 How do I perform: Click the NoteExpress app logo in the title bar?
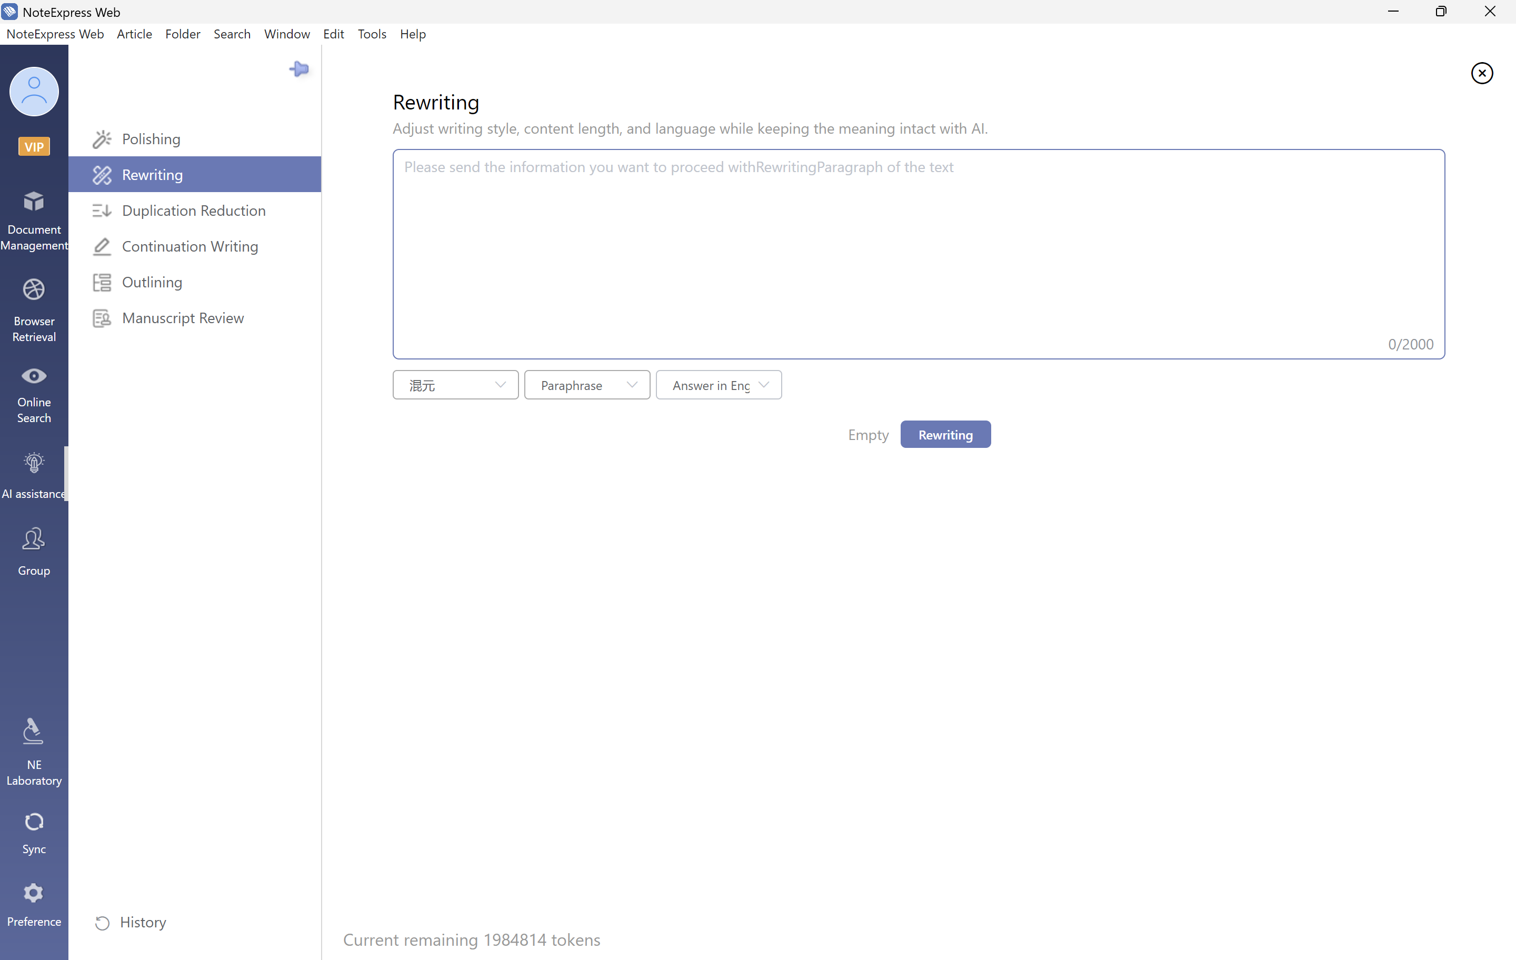[x=9, y=12]
